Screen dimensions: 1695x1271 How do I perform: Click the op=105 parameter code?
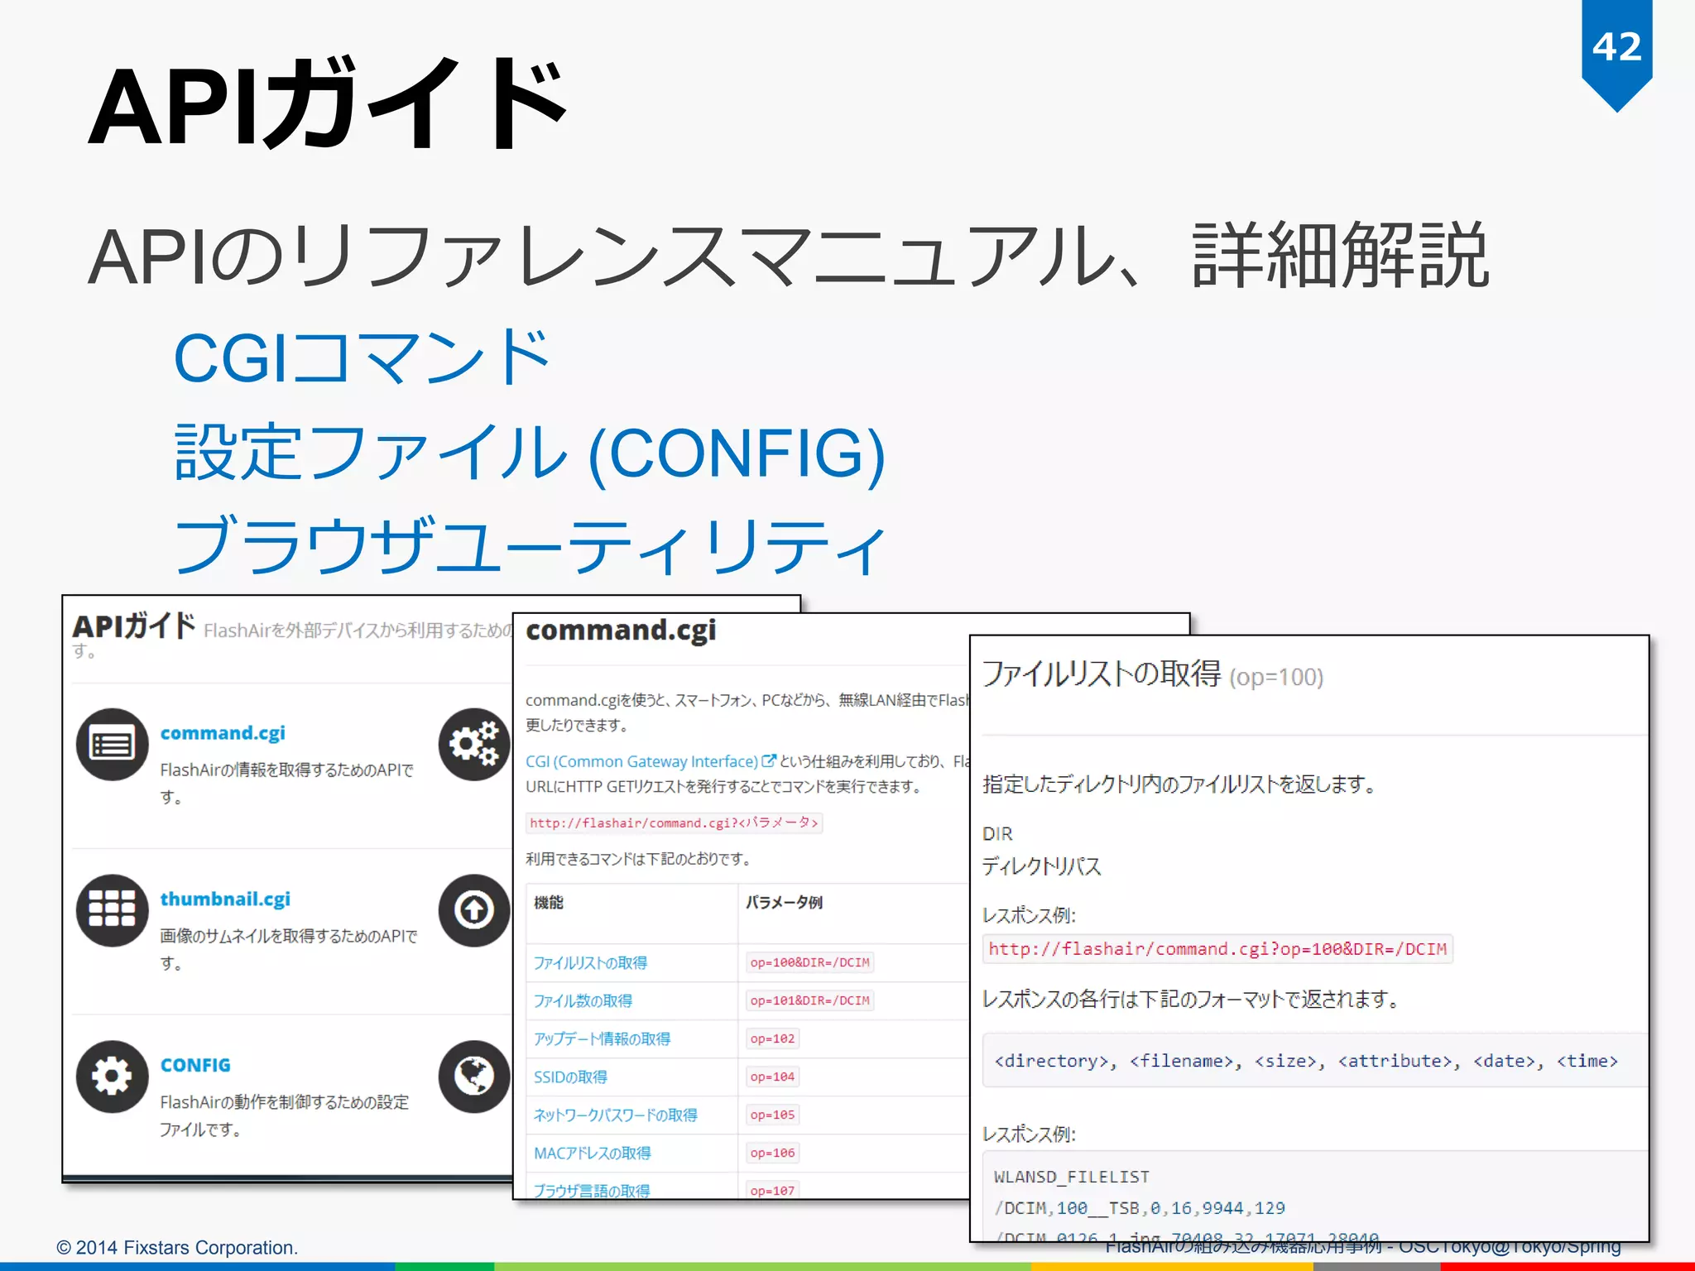click(772, 1115)
